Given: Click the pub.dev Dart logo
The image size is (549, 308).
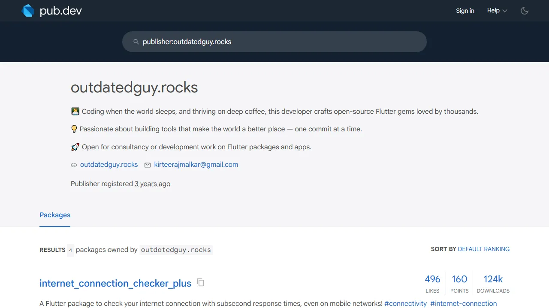Looking at the screenshot, I should 27,10.
